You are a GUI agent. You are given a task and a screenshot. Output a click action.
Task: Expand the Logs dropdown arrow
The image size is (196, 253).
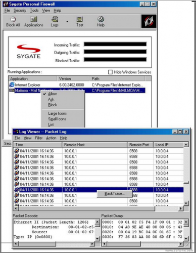click(67, 22)
